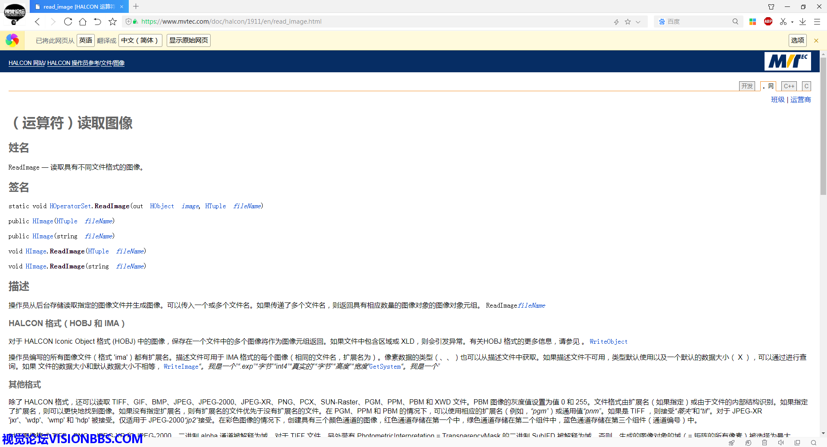Open the colorful four-squares extension icon
The height and width of the screenshot is (447, 827).
point(753,22)
